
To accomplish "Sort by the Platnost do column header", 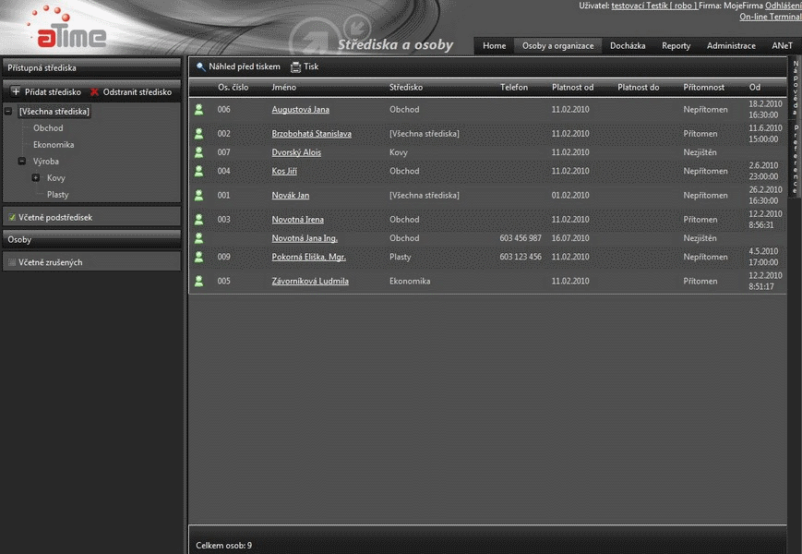I will [x=639, y=88].
